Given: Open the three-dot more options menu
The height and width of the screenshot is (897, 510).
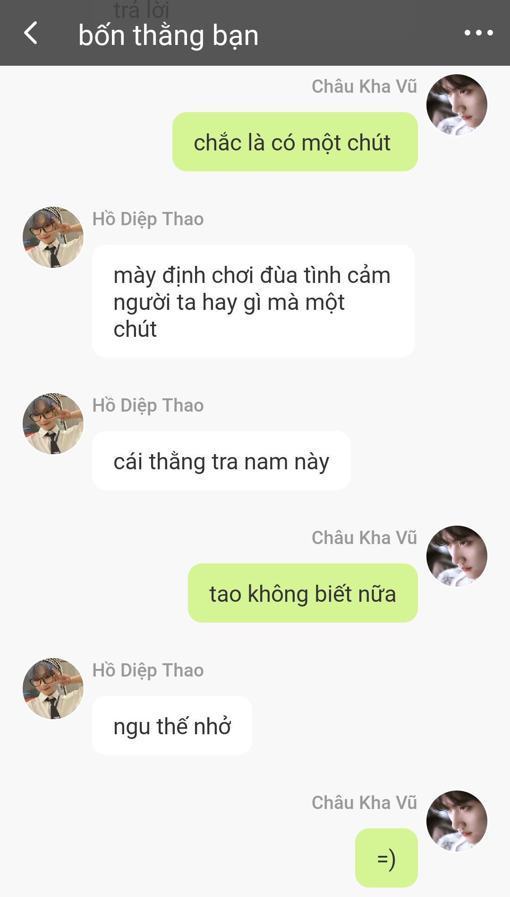Looking at the screenshot, I should tap(478, 33).
